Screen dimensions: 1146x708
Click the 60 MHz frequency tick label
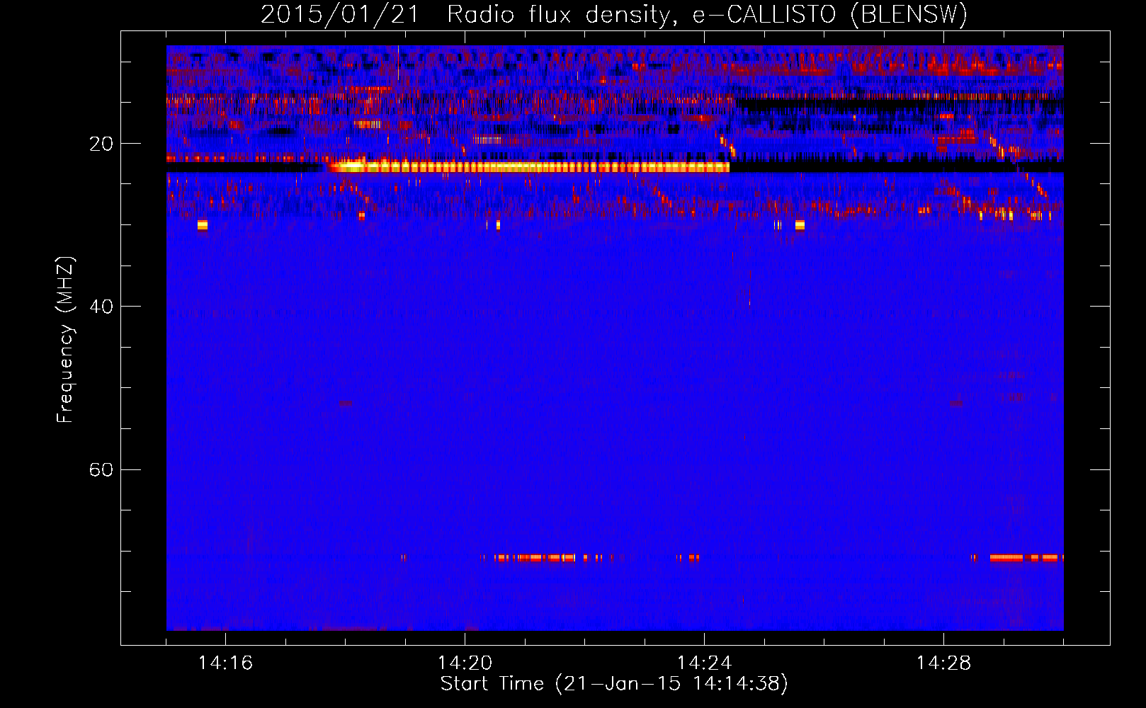click(101, 470)
